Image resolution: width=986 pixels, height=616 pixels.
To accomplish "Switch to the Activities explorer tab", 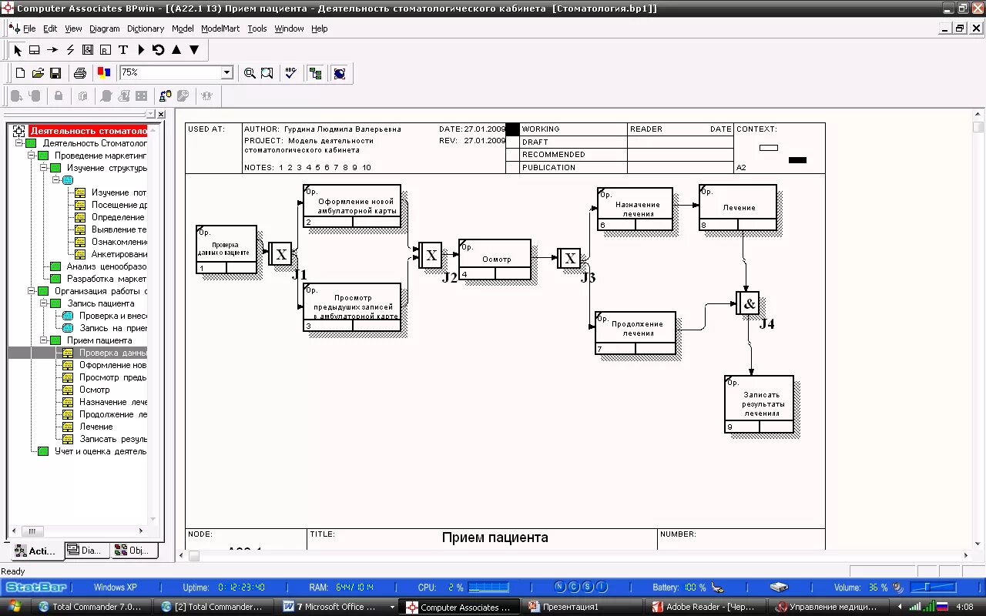I will [35, 551].
